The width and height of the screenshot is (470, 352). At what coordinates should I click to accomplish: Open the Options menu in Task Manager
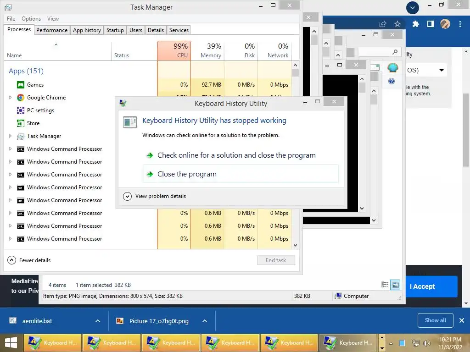point(31,18)
